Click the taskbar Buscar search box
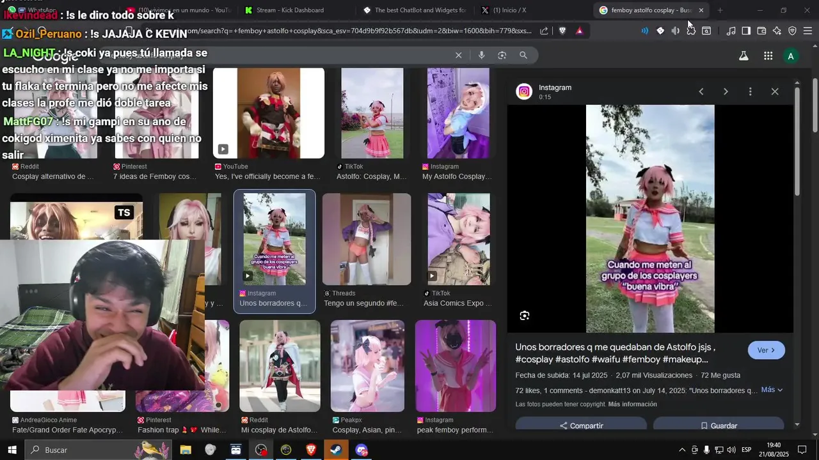 [x=97, y=450]
